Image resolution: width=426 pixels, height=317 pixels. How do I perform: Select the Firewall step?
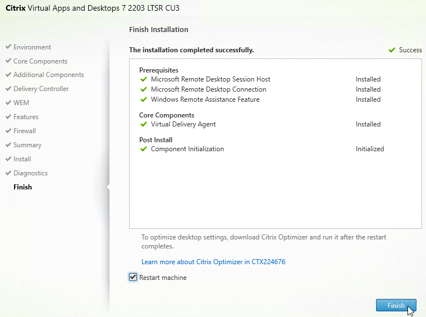[25, 131]
